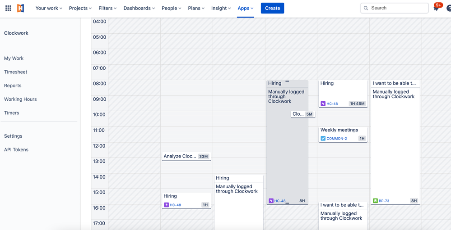Click the blue Create button

tap(272, 8)
